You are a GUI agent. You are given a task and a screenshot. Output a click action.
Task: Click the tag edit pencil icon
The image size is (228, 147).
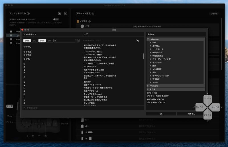click(137, 41)
